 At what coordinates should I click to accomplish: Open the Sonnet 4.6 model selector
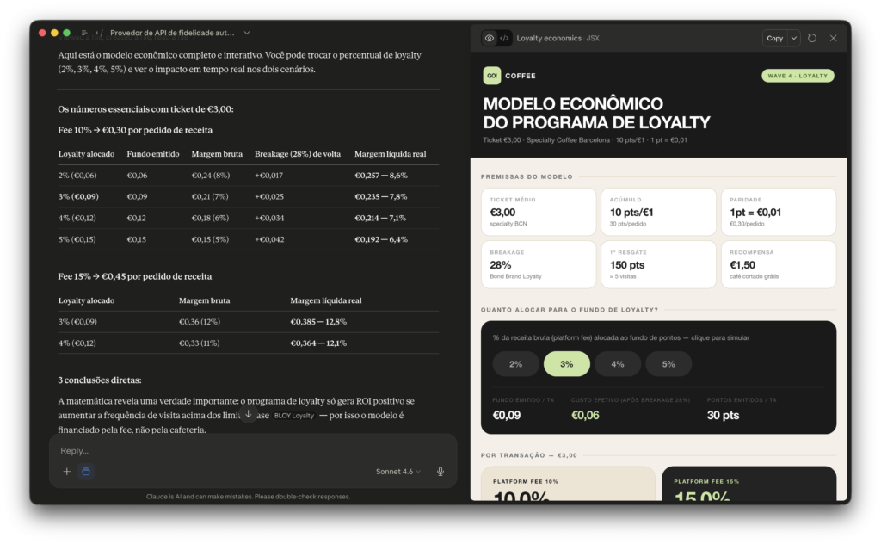tap(397, 472)
